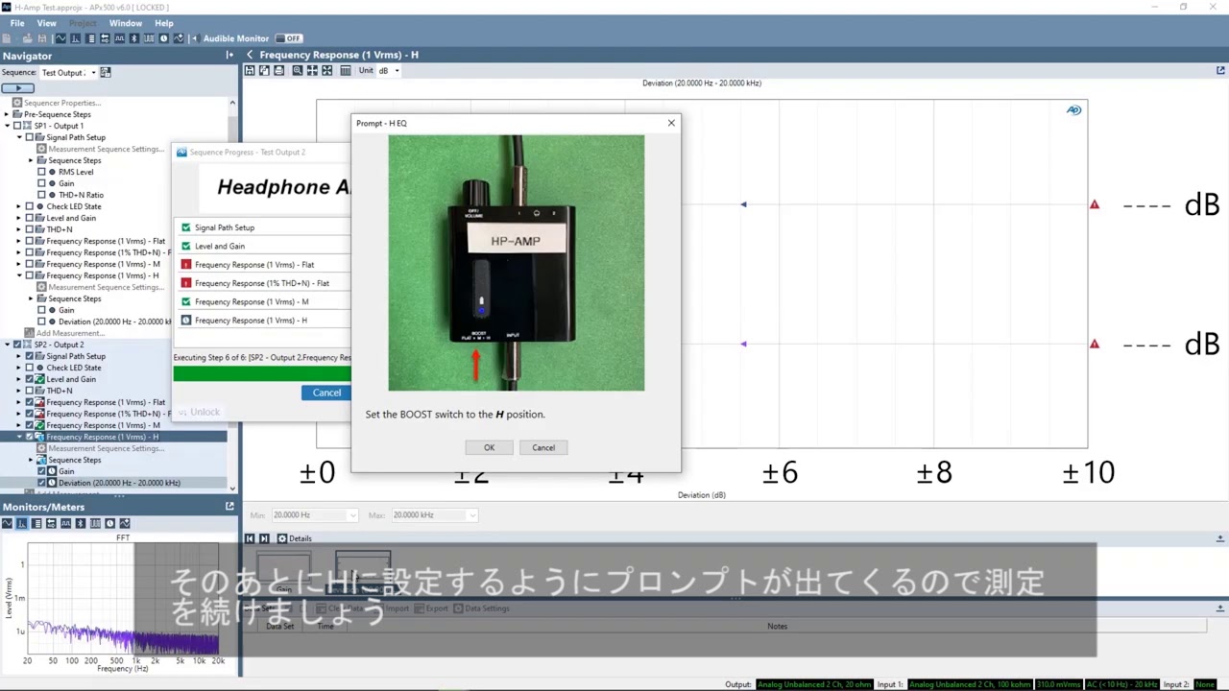Open the View menu
Image resolution: width=1229 pixels, height=691 pixels.
tap(46, 23)
